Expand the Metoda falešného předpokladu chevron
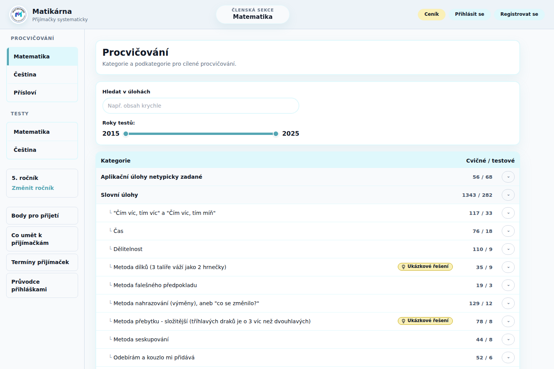Screen dimensions: 554x369 click(508, 285)
